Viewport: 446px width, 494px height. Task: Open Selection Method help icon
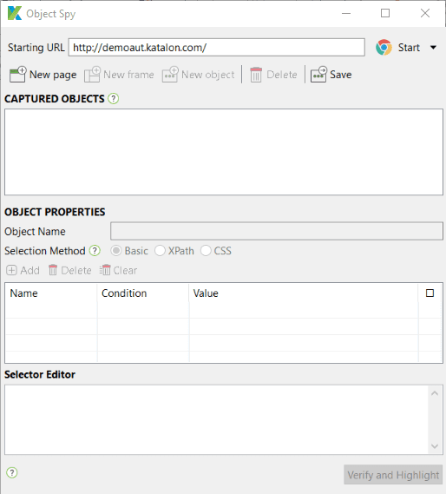[x=95, y=251]
